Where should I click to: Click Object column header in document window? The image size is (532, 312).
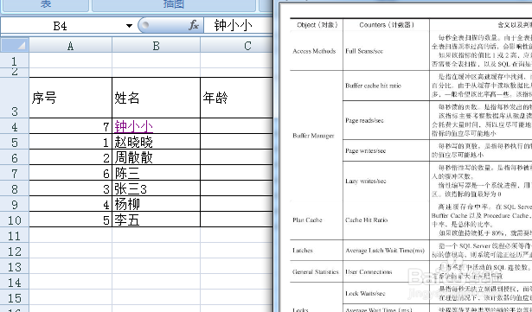click(x=317, y=25)
